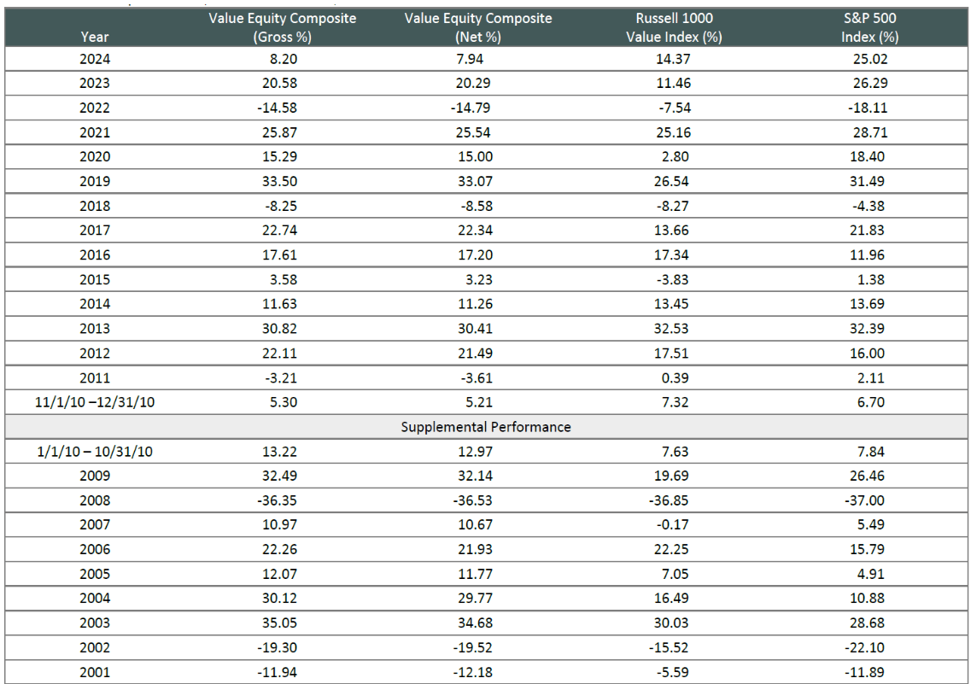Select the 2020 Russell value 2.80
The image size is (971, 684).
click(675, 157)
